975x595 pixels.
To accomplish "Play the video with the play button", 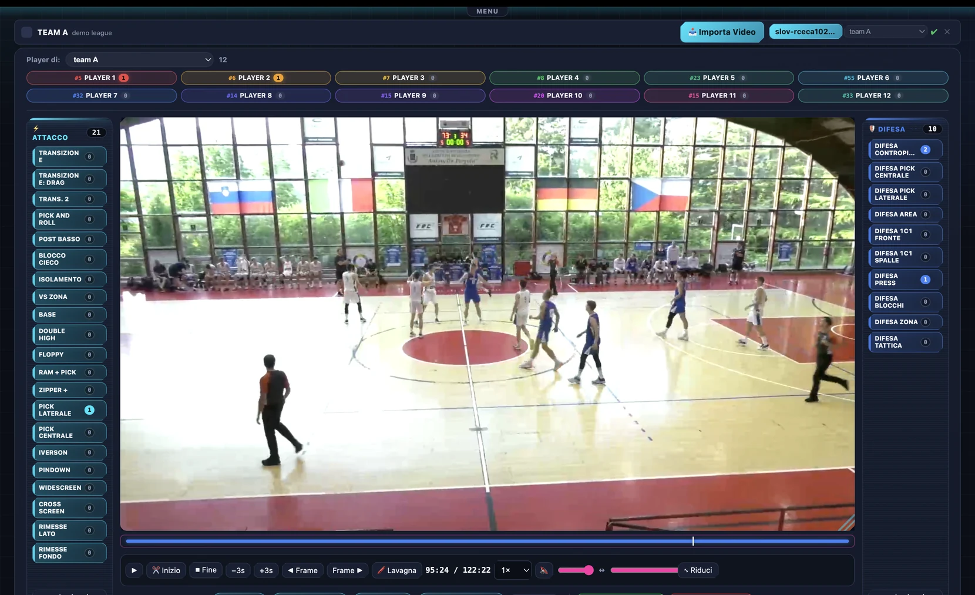I will [134, 570].
